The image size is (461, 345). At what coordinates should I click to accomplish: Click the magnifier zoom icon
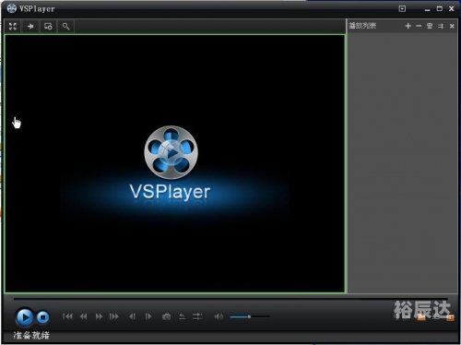(65, 27)
